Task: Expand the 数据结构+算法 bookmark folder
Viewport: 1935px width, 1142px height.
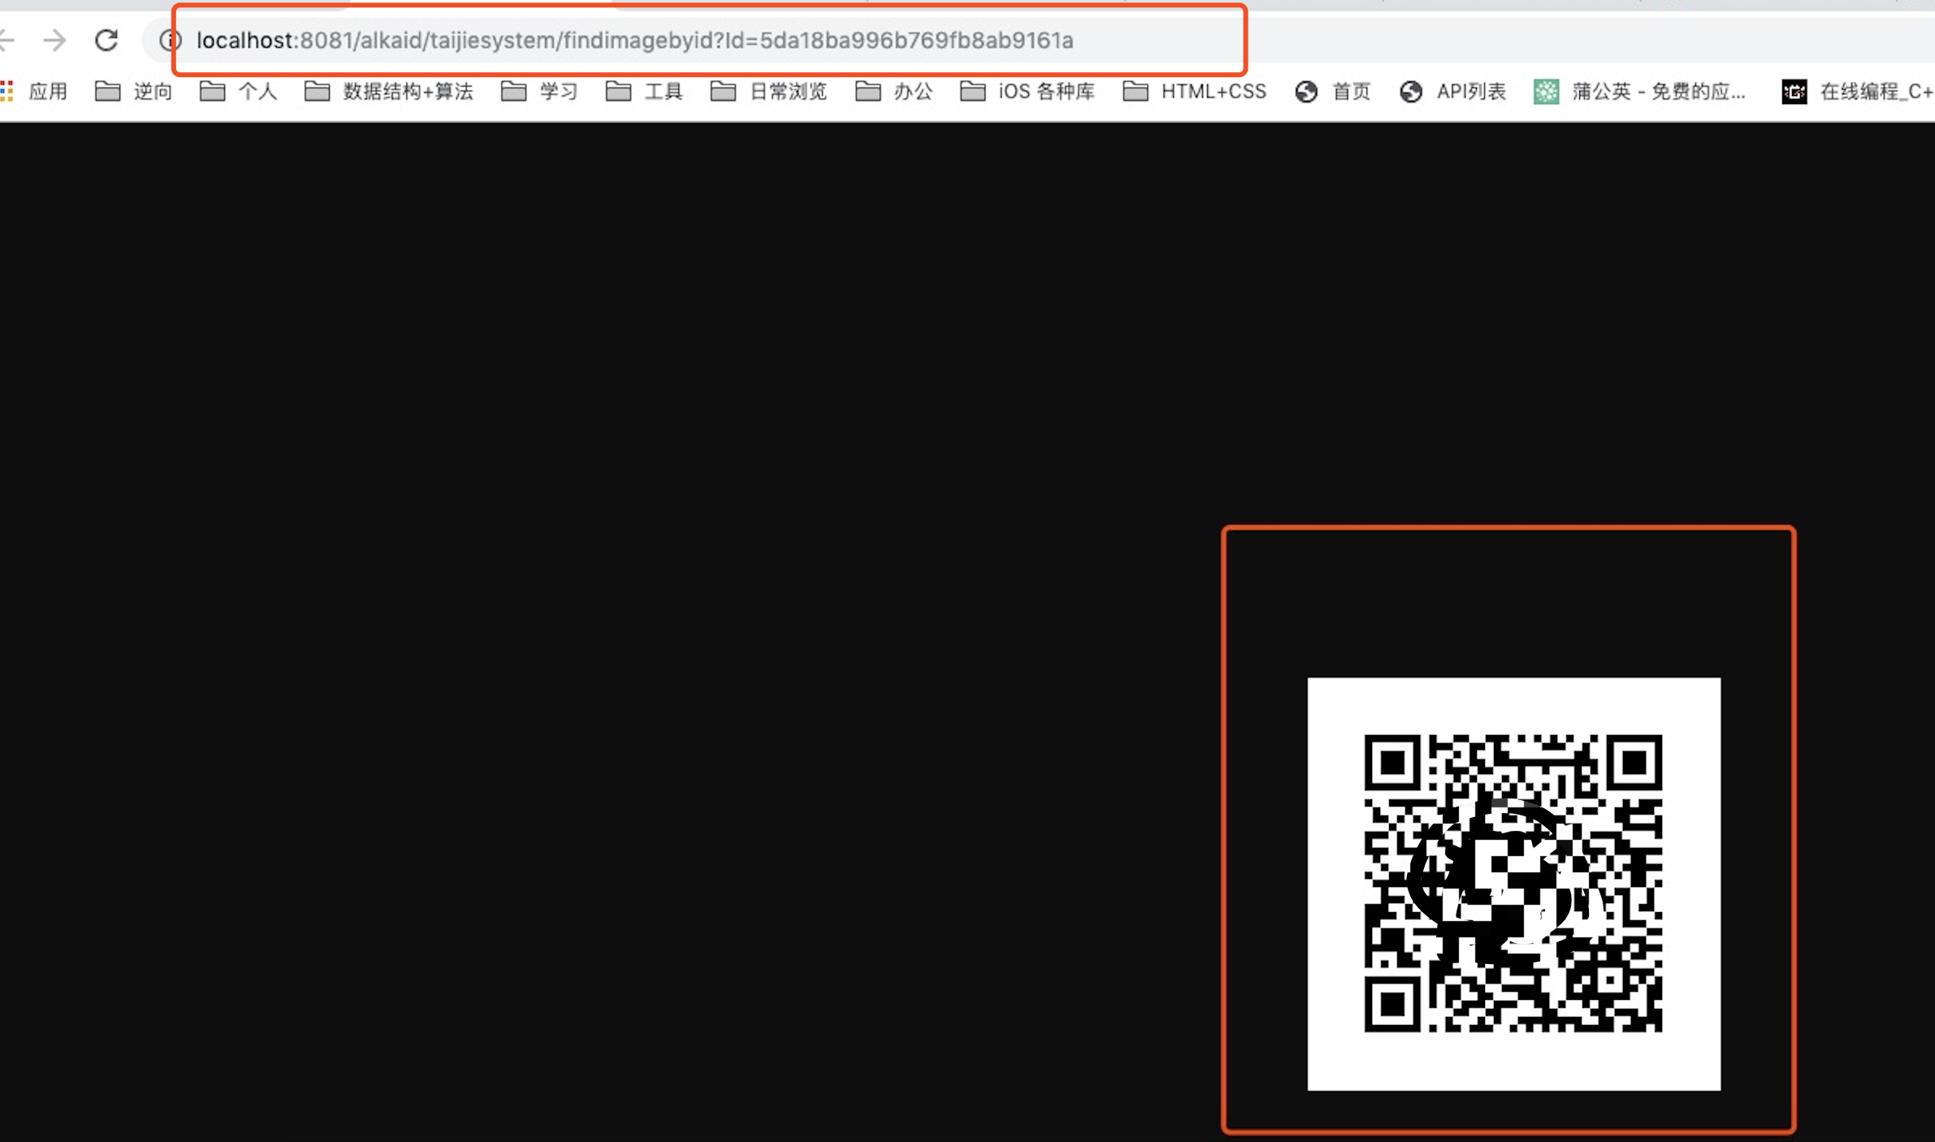Action: [x=389, y=91]
